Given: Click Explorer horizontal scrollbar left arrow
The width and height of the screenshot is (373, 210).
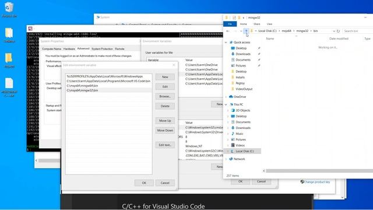Looking at the screenshot, I should click(264, 171).
